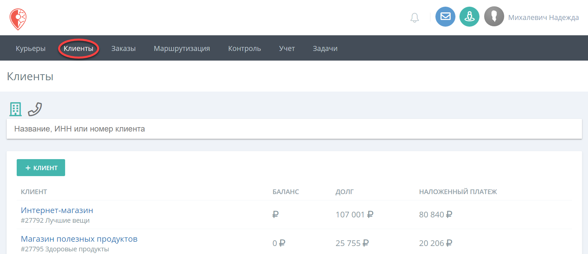Focus the client name or ИНН search field
Viewport: 588px width, 254px height.
tap(294, 129)
